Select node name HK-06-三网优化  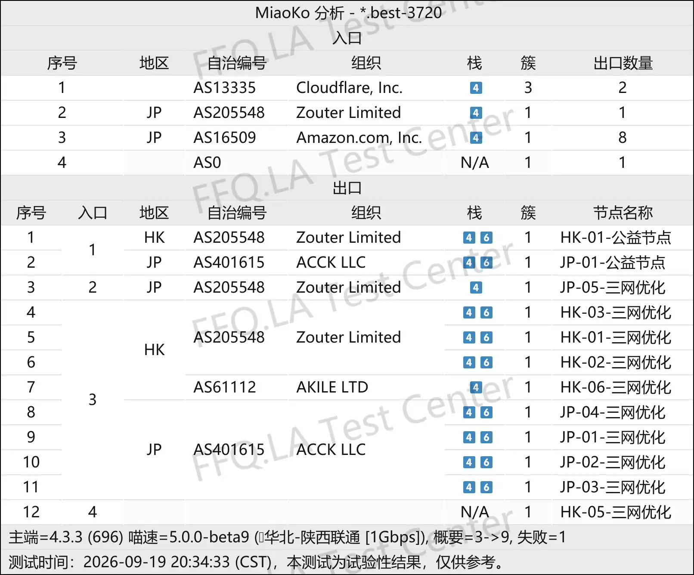pyautogui.click(x=616, y=387)
